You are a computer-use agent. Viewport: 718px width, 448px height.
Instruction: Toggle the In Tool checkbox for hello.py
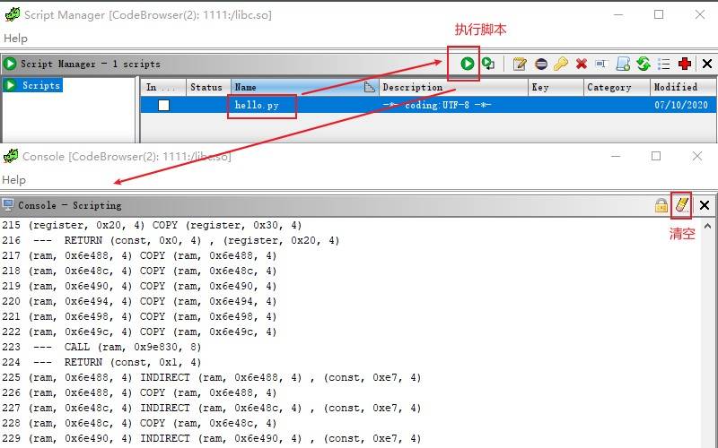(163, 105)
